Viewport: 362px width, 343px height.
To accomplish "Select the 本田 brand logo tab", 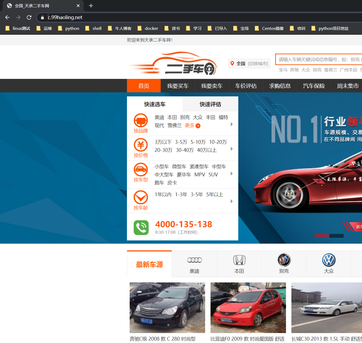I will (239, 264).
